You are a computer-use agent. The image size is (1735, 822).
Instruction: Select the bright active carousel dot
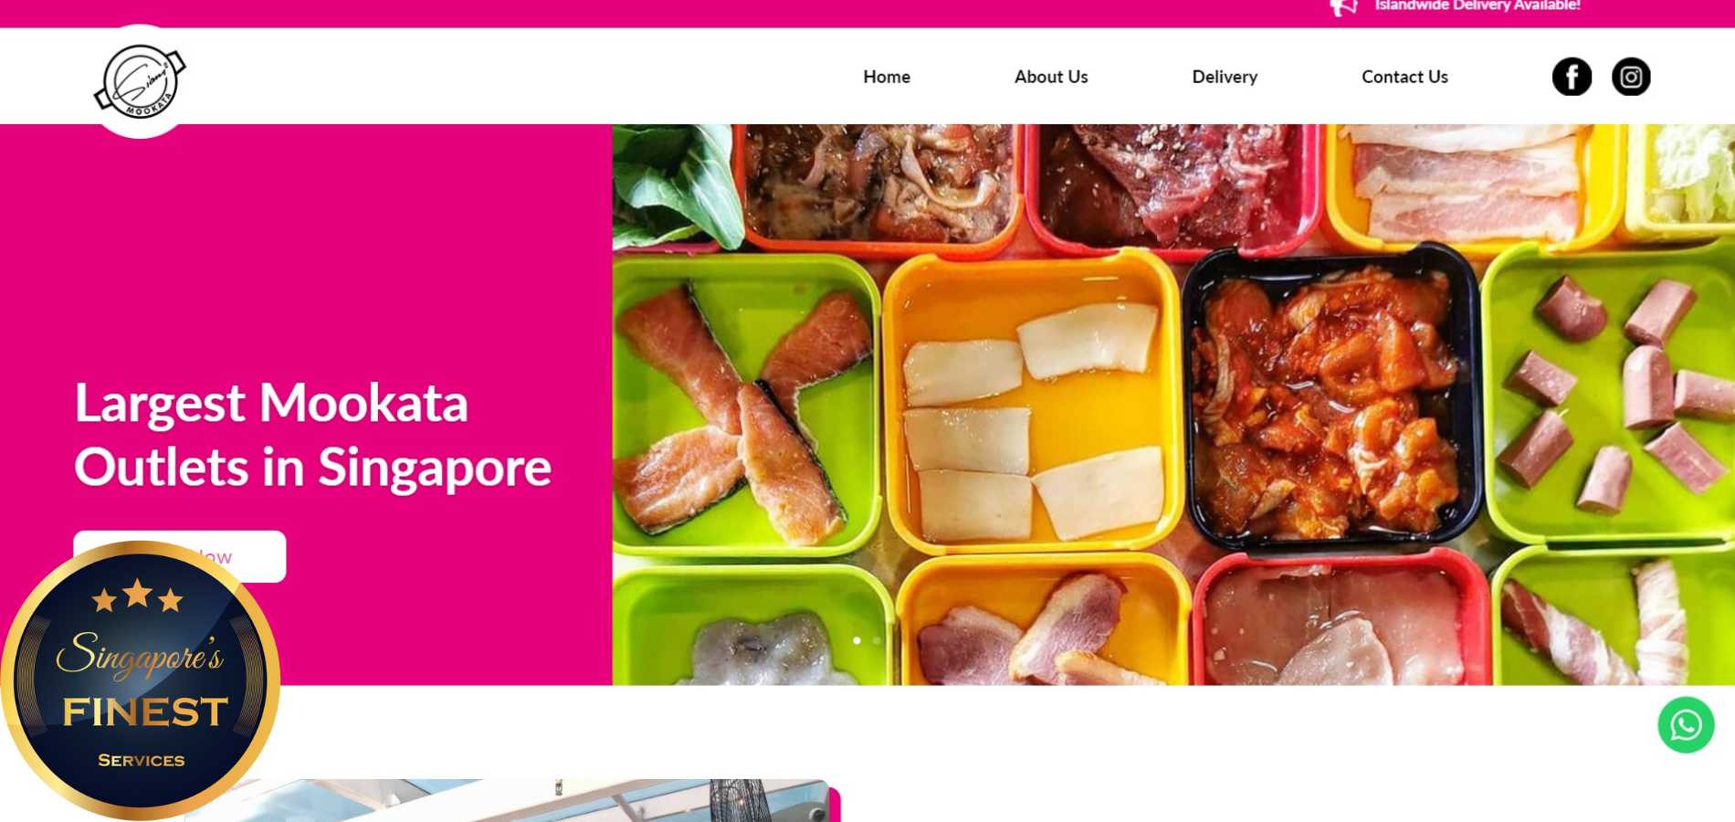pos(857,640)
